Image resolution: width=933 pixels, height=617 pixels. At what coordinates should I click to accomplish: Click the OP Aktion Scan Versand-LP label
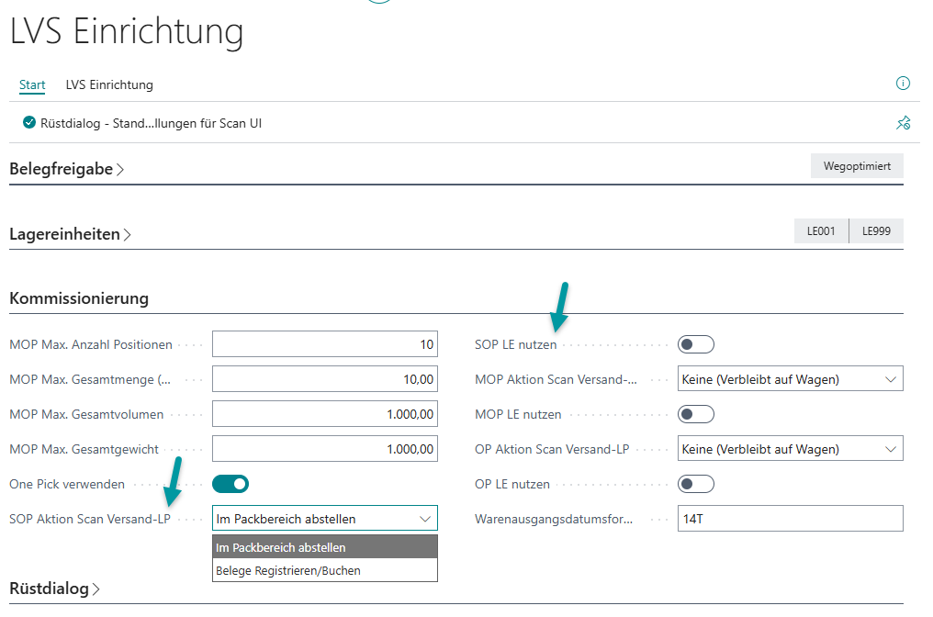tap(552, 449)
